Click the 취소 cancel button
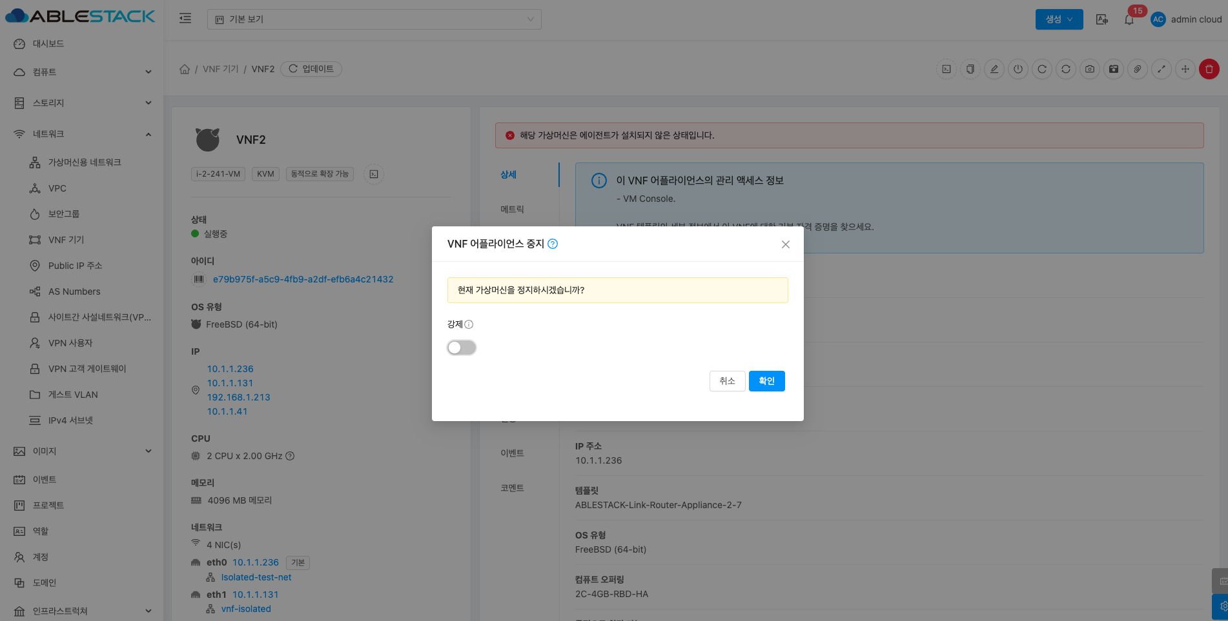The image size is (1228, 621). click(x=727, y=381)
